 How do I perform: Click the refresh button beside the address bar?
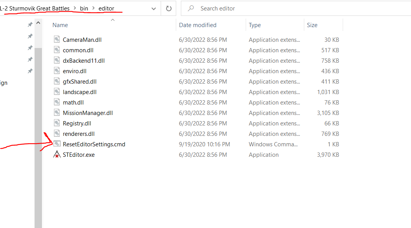click(169, 9)
